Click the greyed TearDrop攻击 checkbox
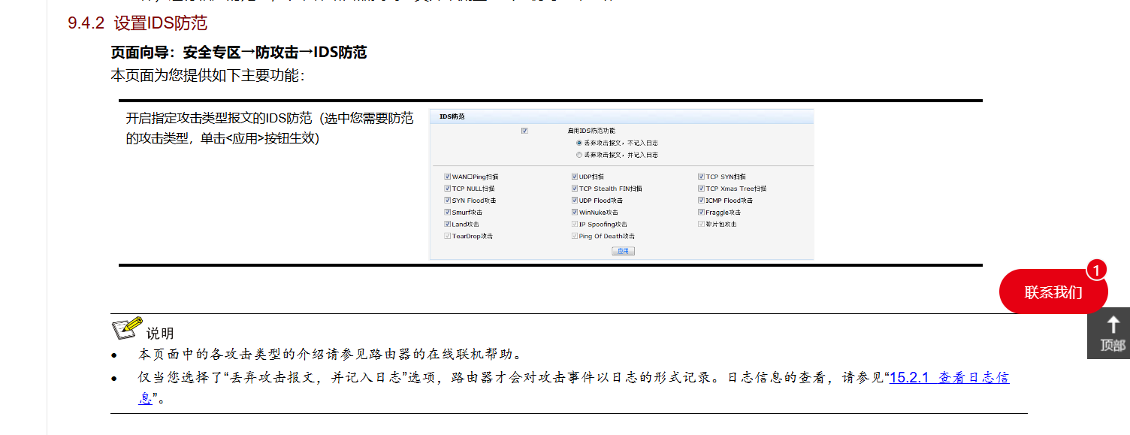1130x435 pixels. point(448,237)
